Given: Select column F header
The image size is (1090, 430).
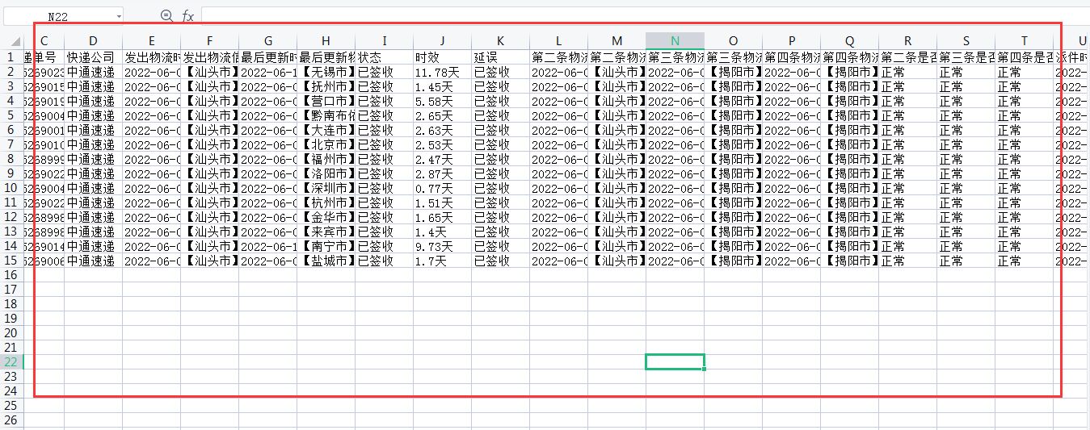Looking at the screenshot, I should (210, 41).
